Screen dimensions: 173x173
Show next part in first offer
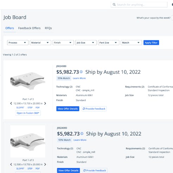click(45, 103)
